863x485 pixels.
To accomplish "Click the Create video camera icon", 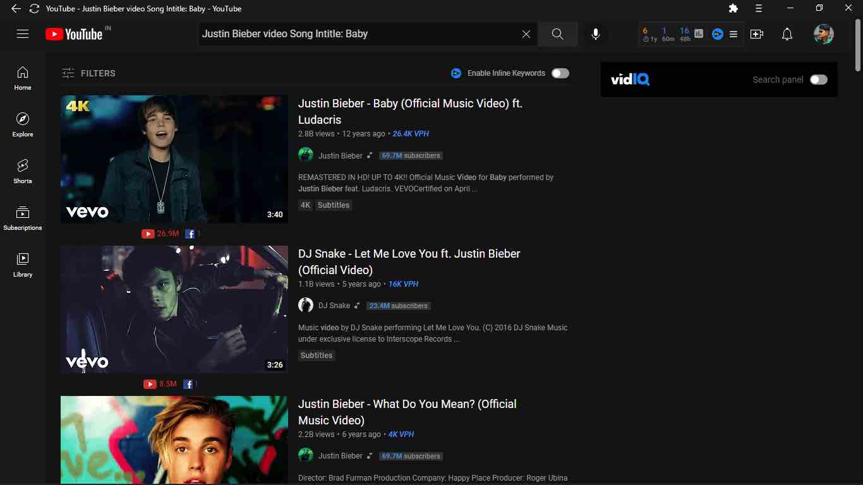I will tap(757, 34).
